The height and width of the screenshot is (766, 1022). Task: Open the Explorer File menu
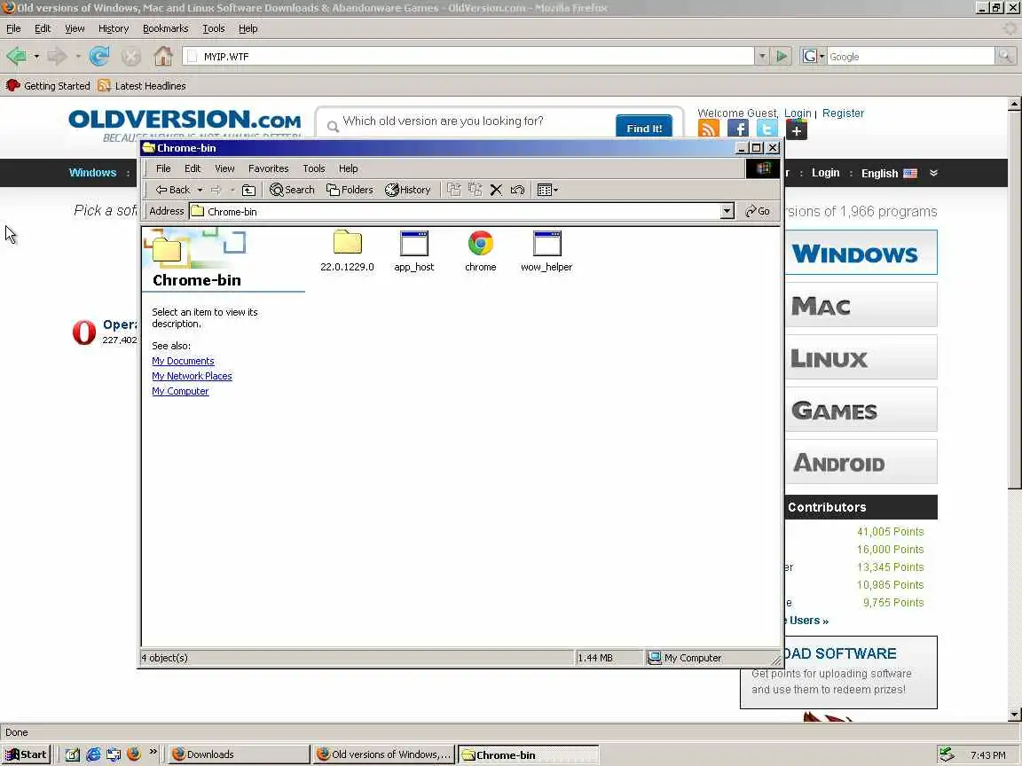click(x=163, y=168)
